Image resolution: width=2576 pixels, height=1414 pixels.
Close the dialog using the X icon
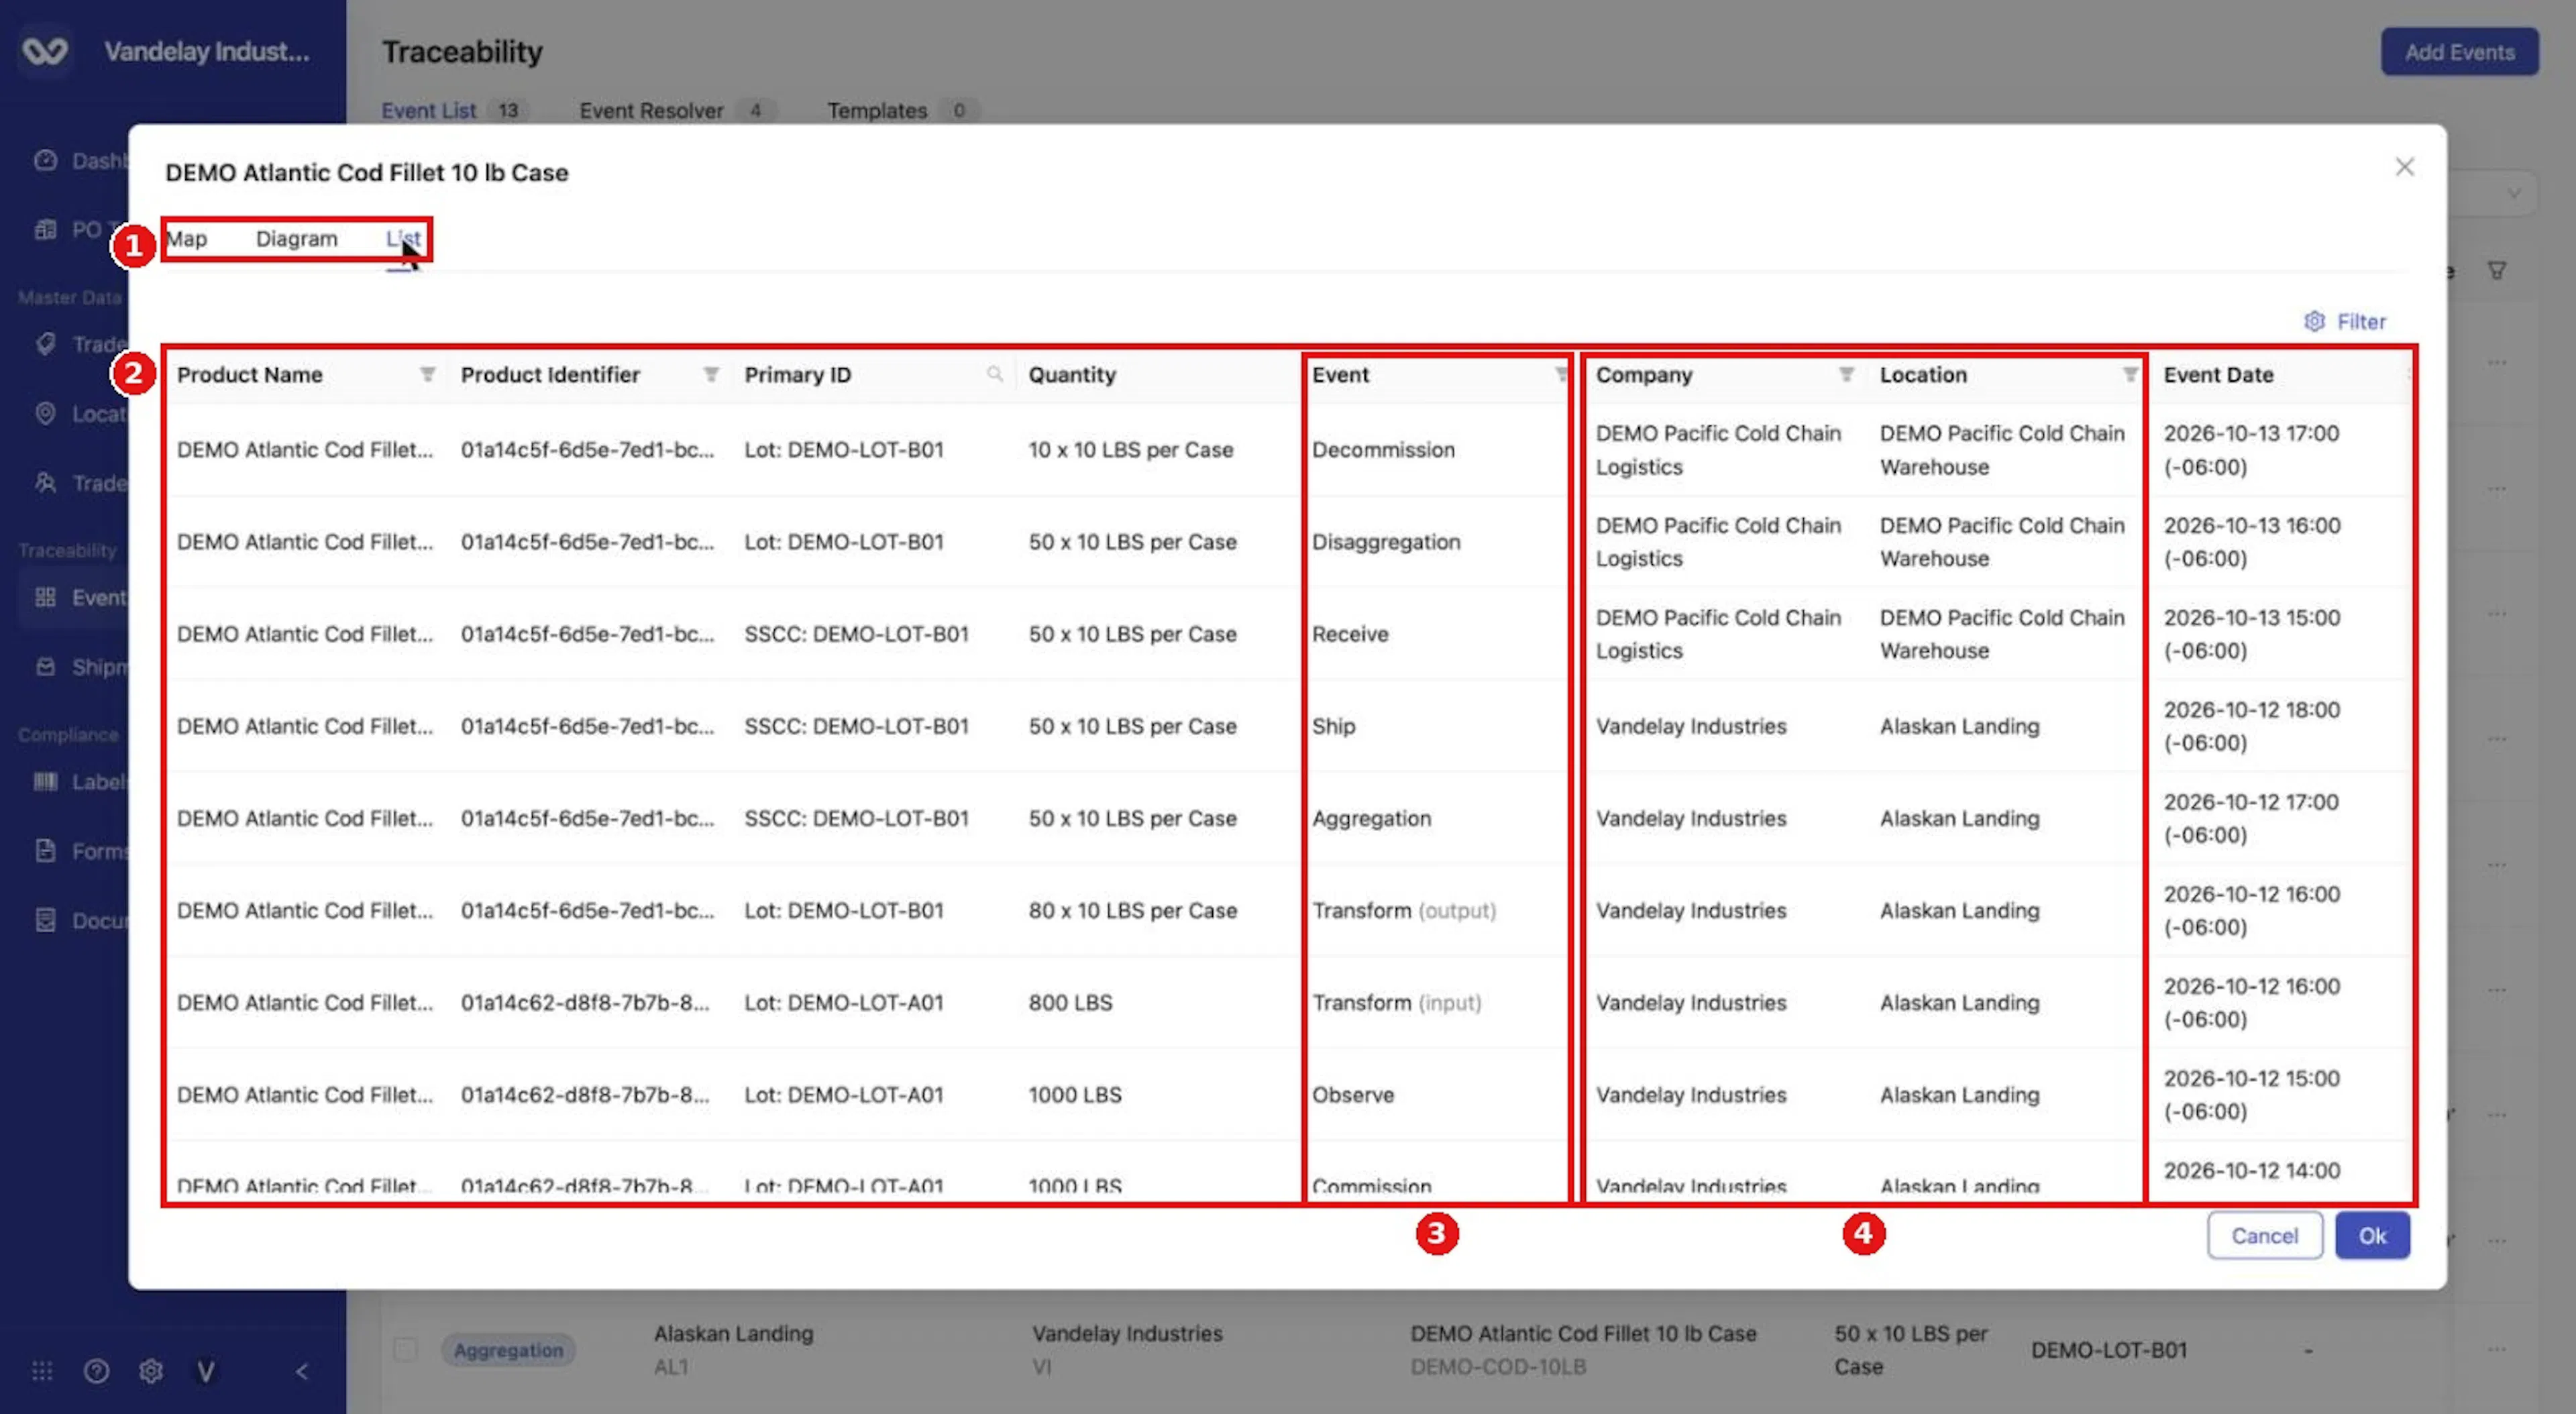2404,167
